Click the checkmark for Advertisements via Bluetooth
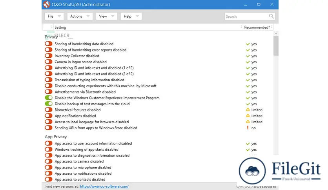The width and height of the screenshot is (328, 190). (248, 92)
